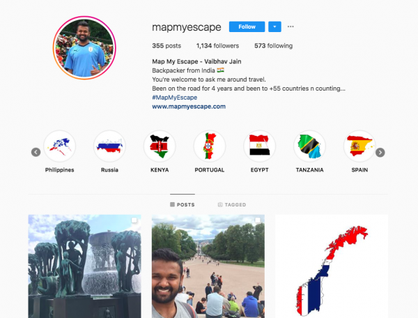Open the TANZANIA story highlight
Viewport: 418px width, 318px height.
309,146
